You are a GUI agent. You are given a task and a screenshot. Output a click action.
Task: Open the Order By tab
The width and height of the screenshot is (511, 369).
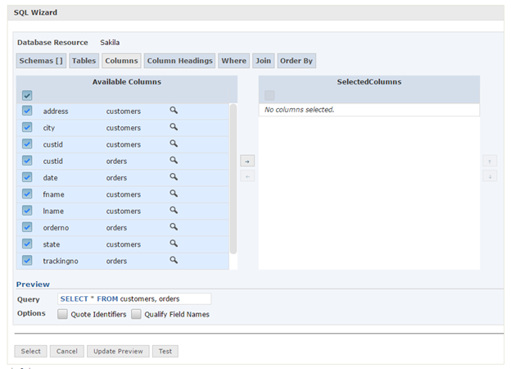point(296,61)
